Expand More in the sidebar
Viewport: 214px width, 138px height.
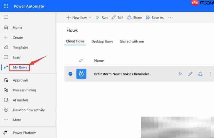tap(17, 120)
